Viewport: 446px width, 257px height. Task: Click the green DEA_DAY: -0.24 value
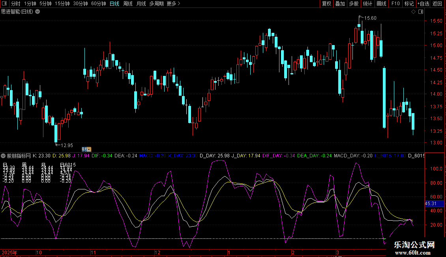coord(314,156)
